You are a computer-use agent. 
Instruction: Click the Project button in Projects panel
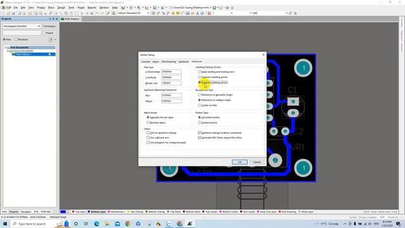(49, 33)
